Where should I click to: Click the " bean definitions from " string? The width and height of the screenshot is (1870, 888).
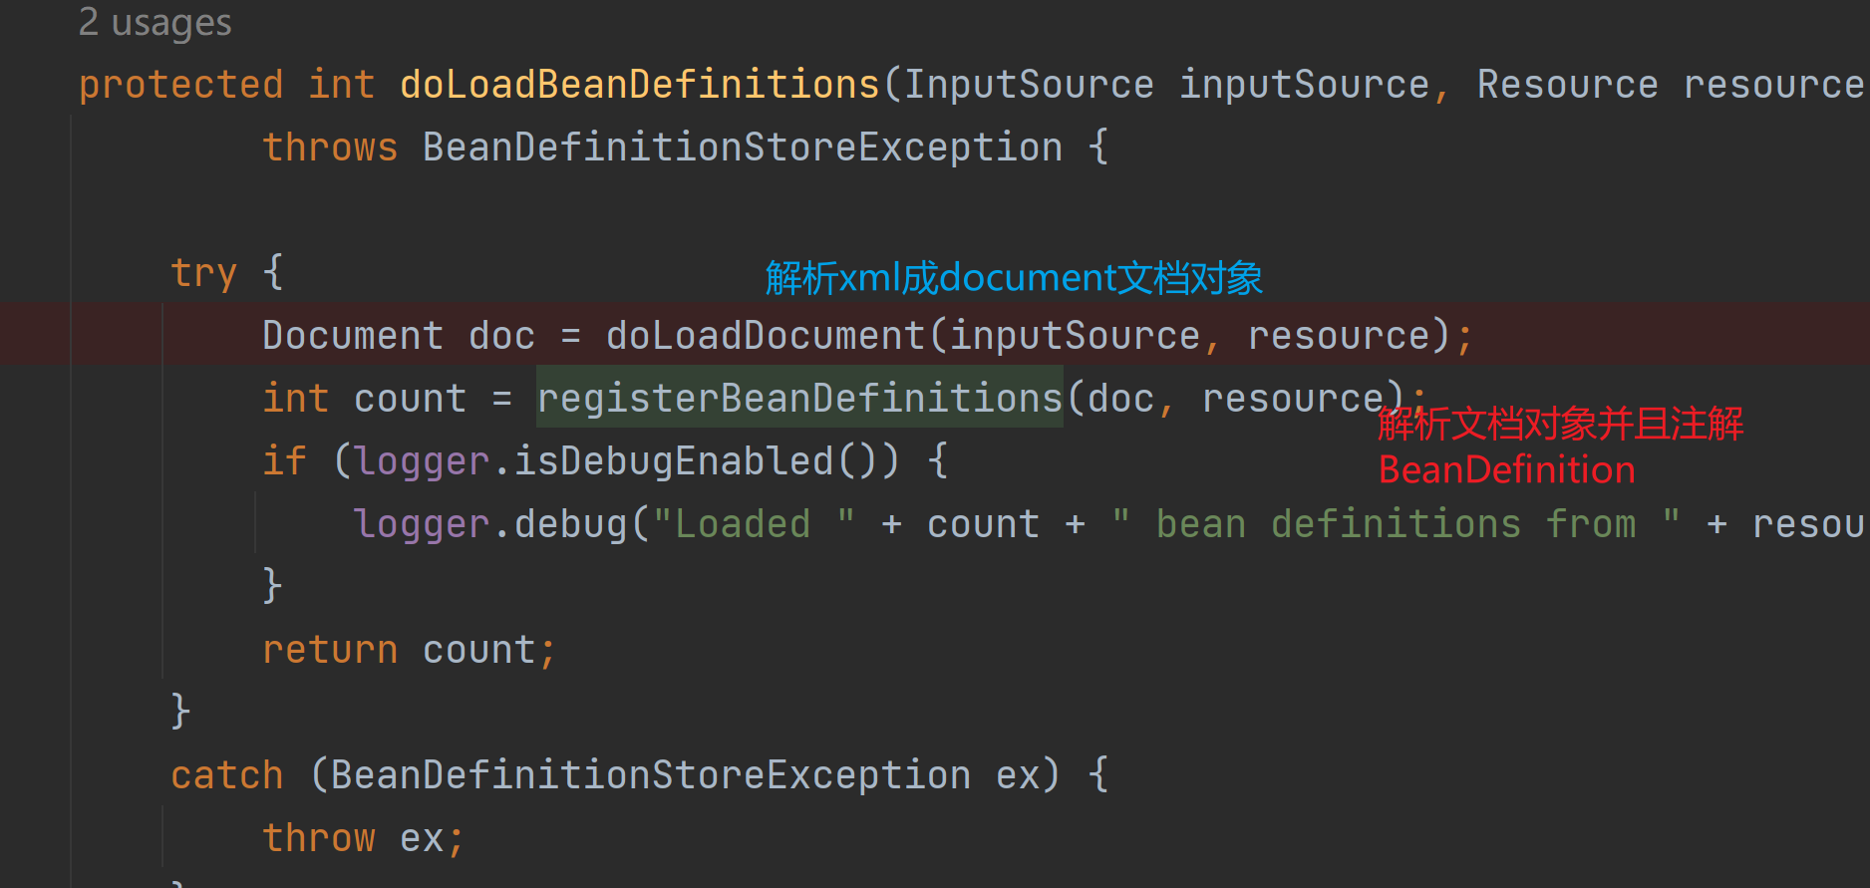tap(1396, 524)
